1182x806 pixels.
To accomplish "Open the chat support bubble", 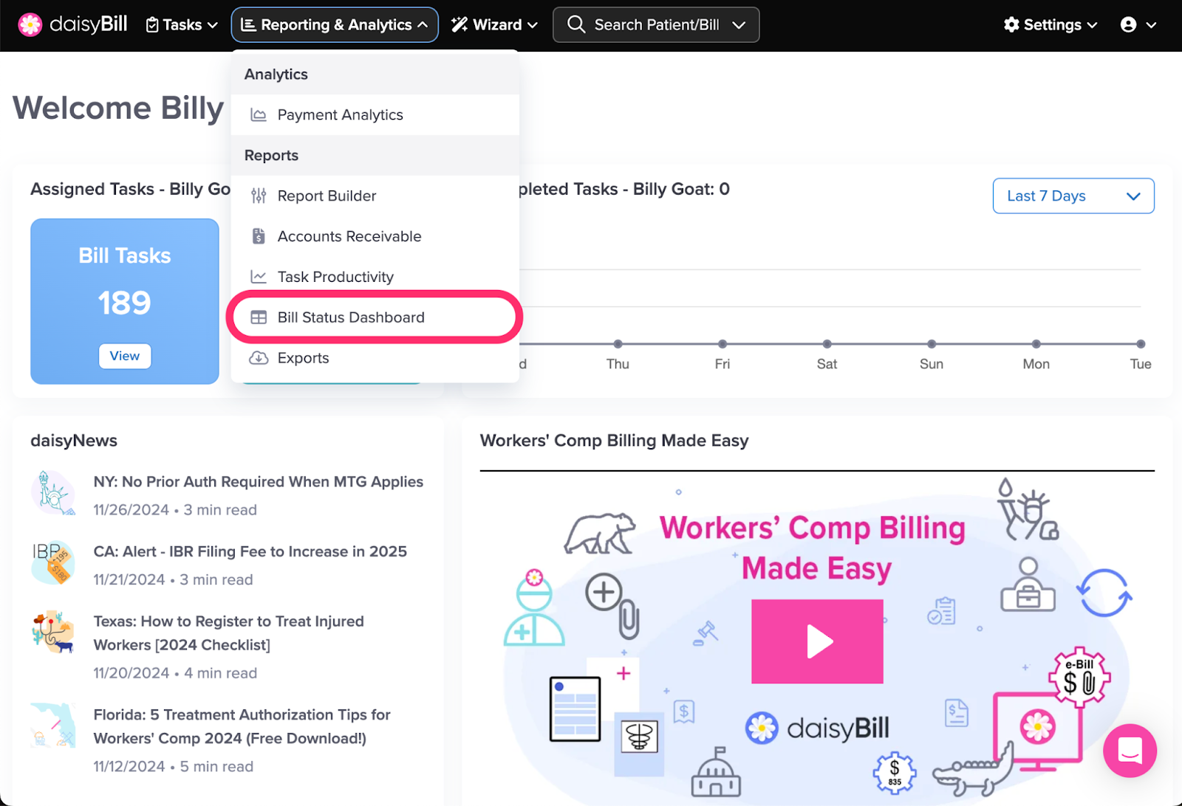I will coord(1130,751).
